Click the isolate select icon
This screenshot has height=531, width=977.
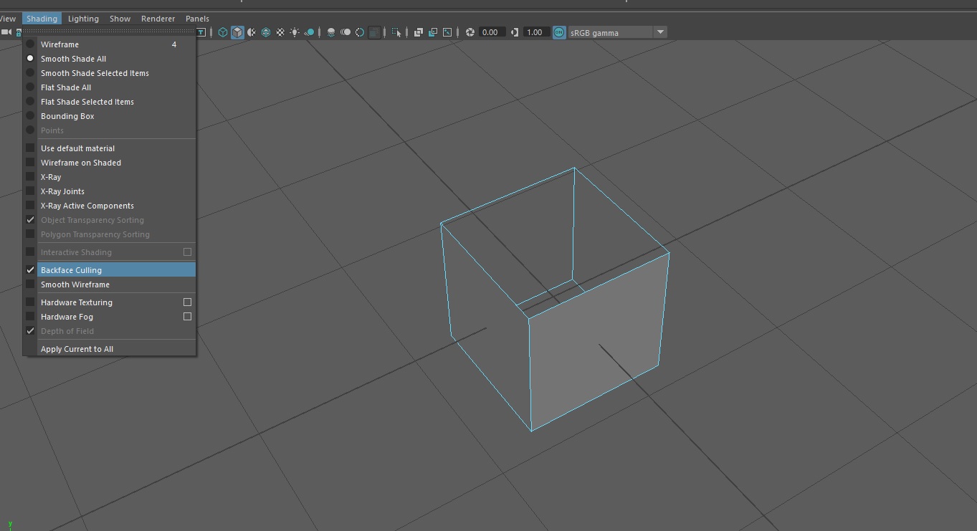click(x=396, y=32)
